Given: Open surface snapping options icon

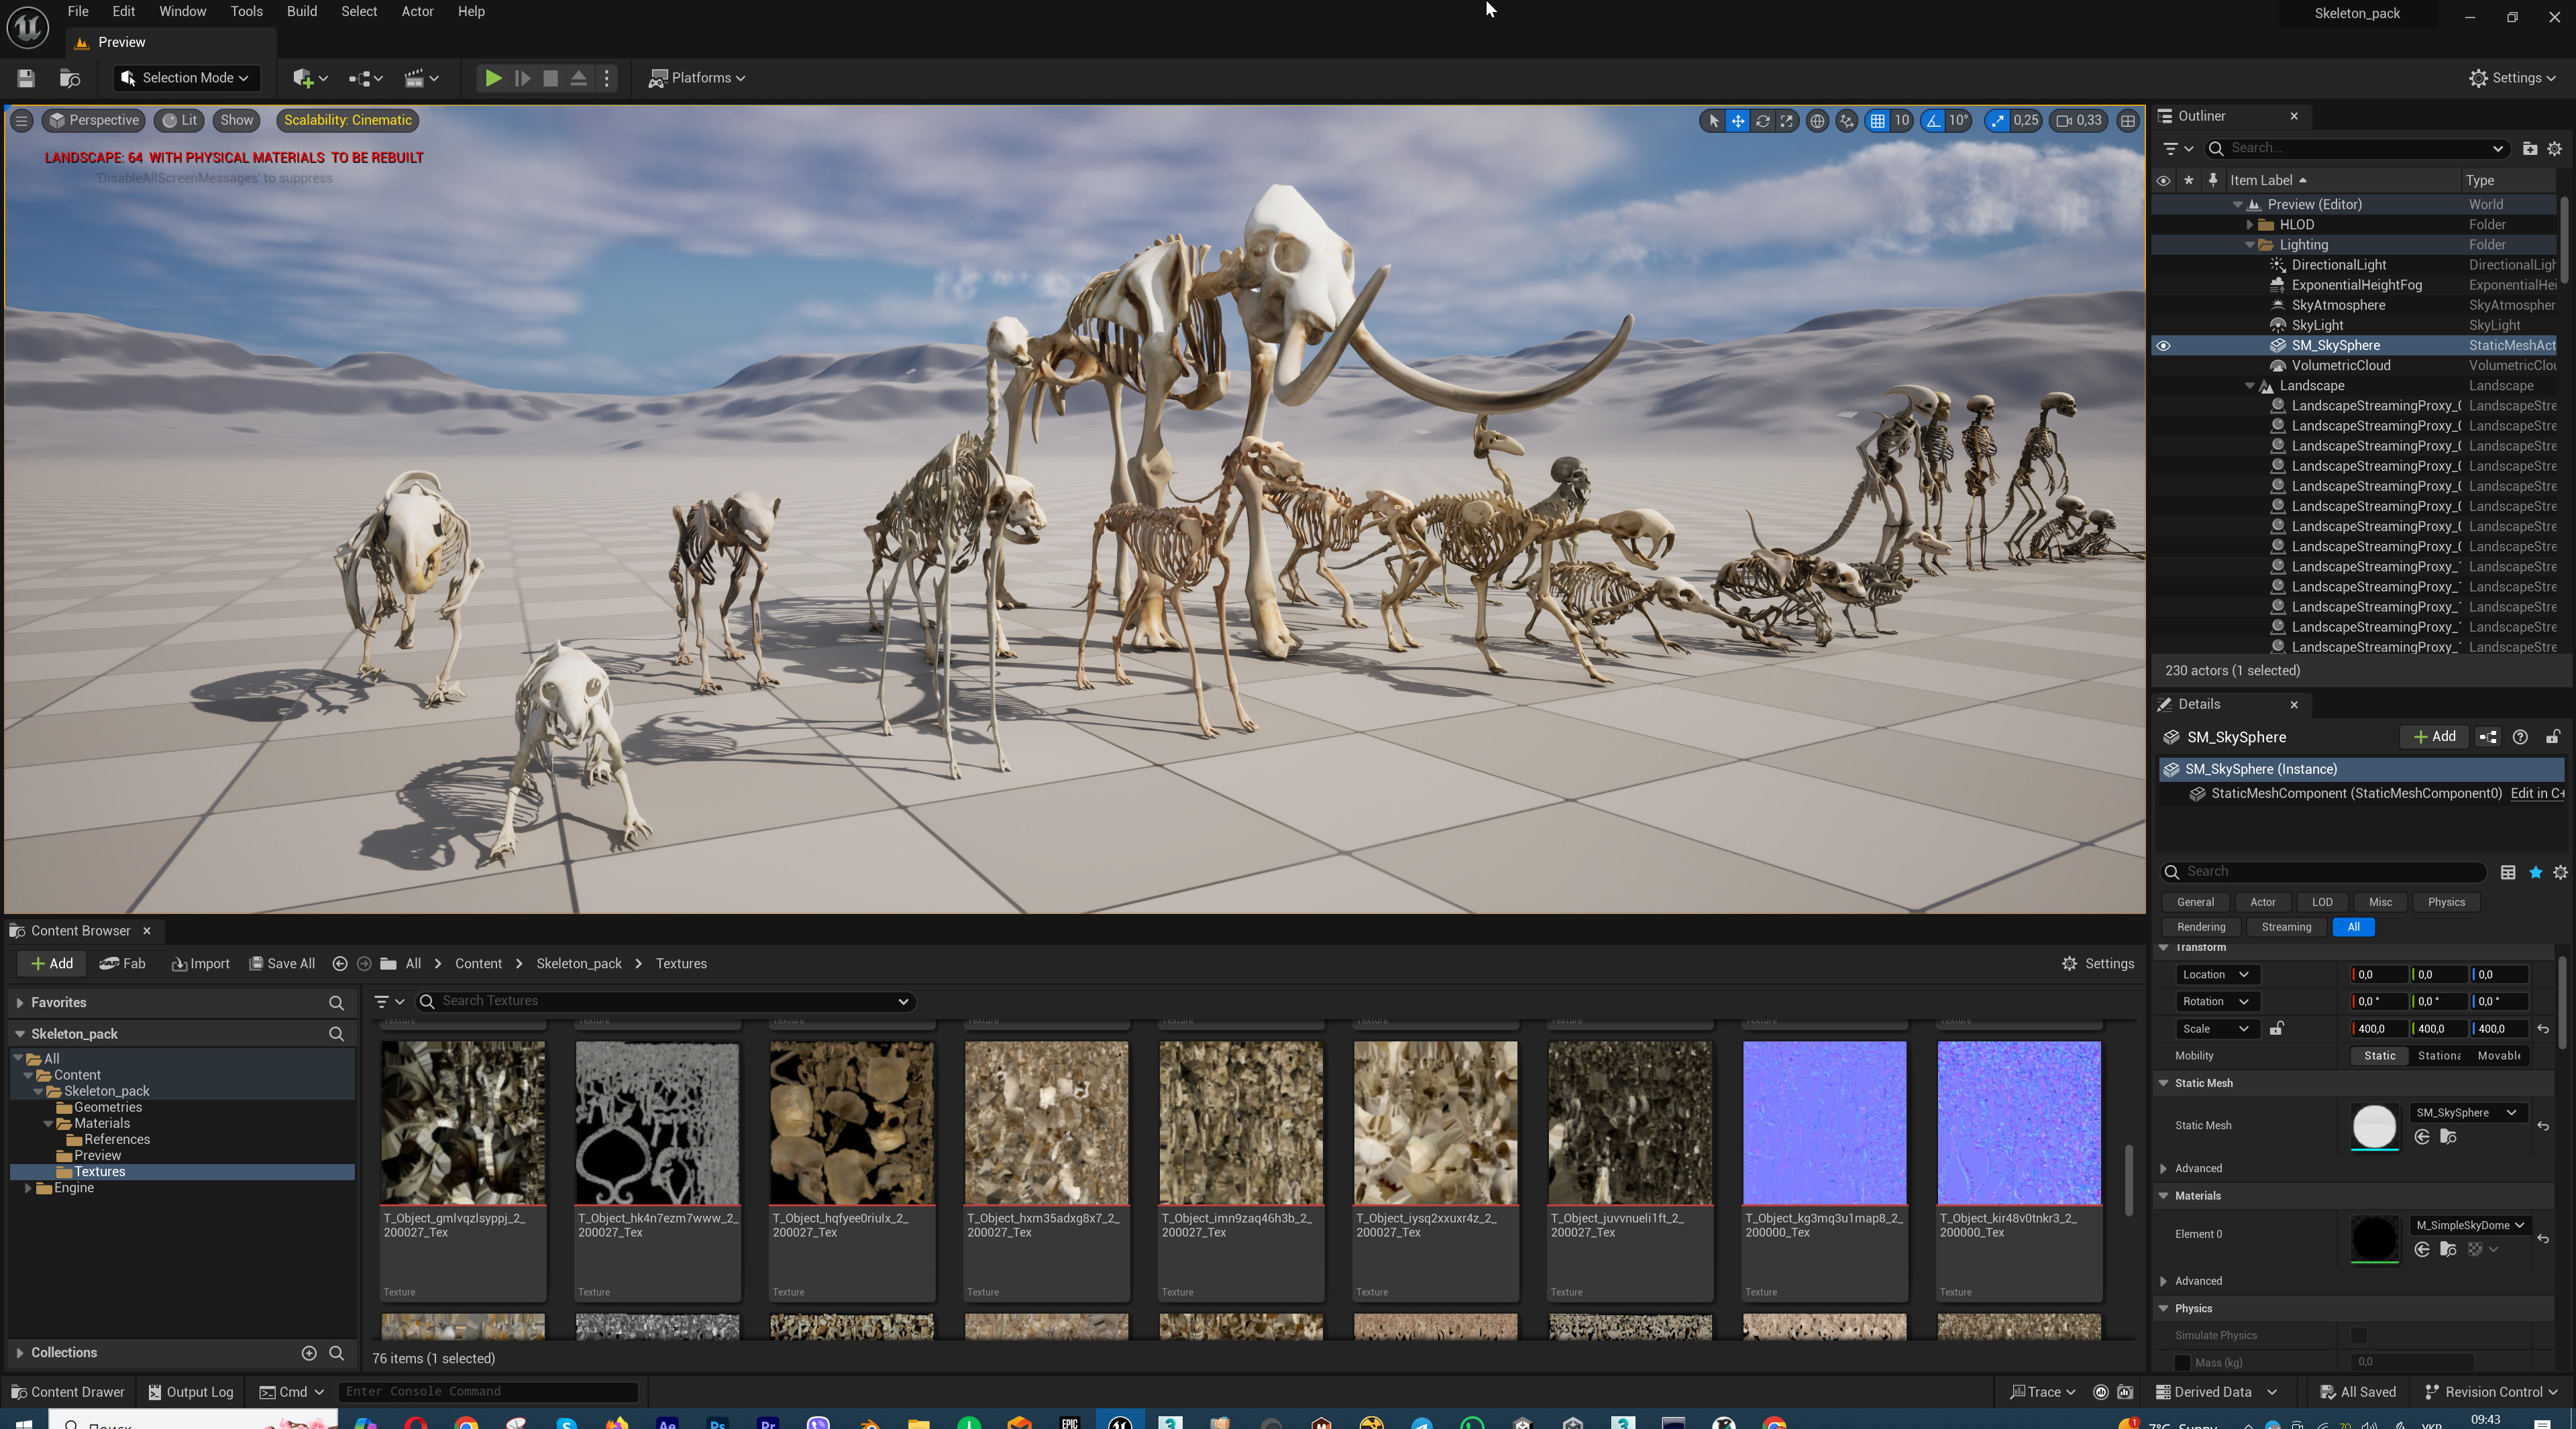Looking at the screenshot, I should 1846,120.
